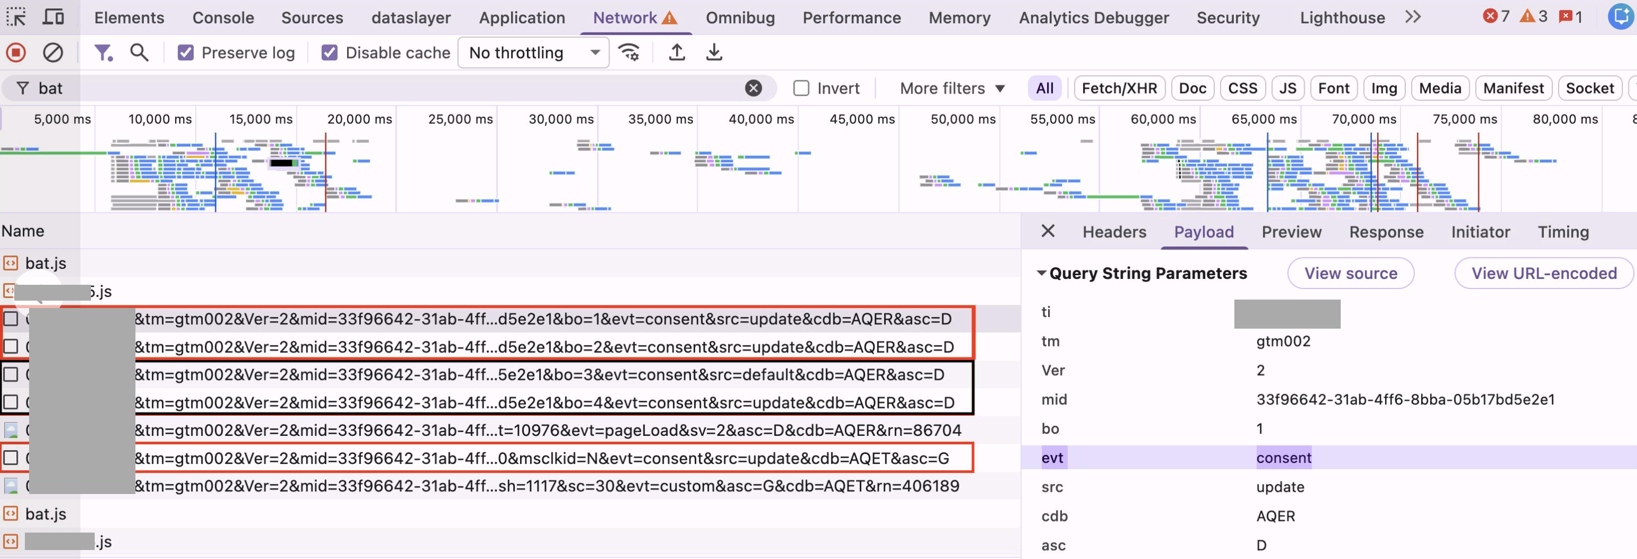The height and width of the screenshot is (559, 1637).
Task: Show the Preview detail tab
Action: tap(1292, 231)
